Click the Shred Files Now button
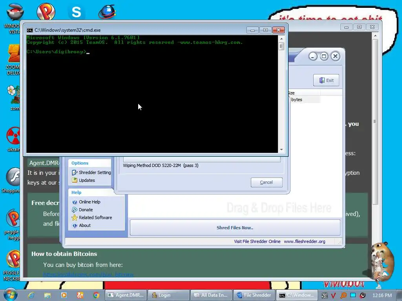Viewport: 402px width, 301px height. pos(235,228)
